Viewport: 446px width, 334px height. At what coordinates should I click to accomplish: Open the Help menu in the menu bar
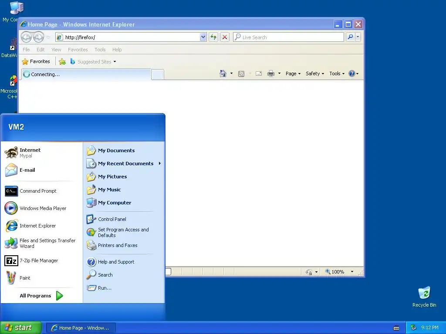pos(117,50)
